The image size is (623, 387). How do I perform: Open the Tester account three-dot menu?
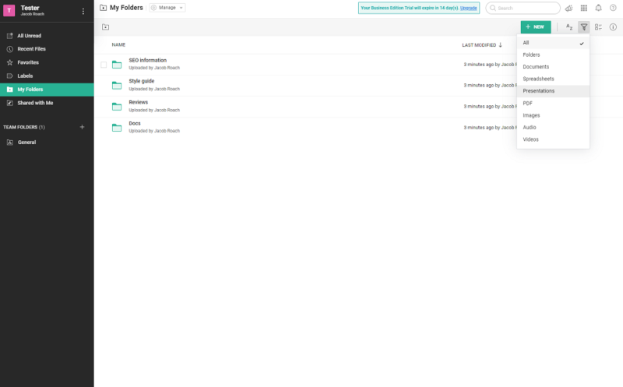83,11
